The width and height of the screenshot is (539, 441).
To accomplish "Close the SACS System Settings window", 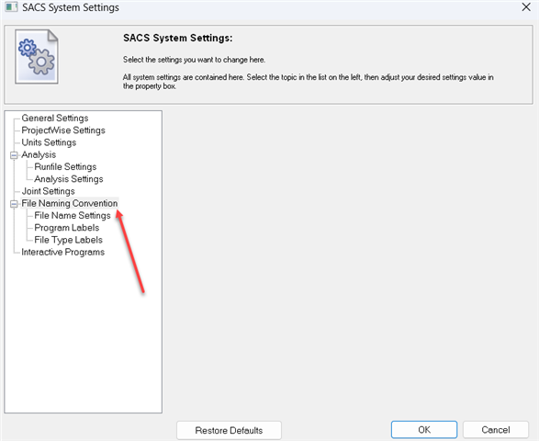I will [x=526, y=6].
